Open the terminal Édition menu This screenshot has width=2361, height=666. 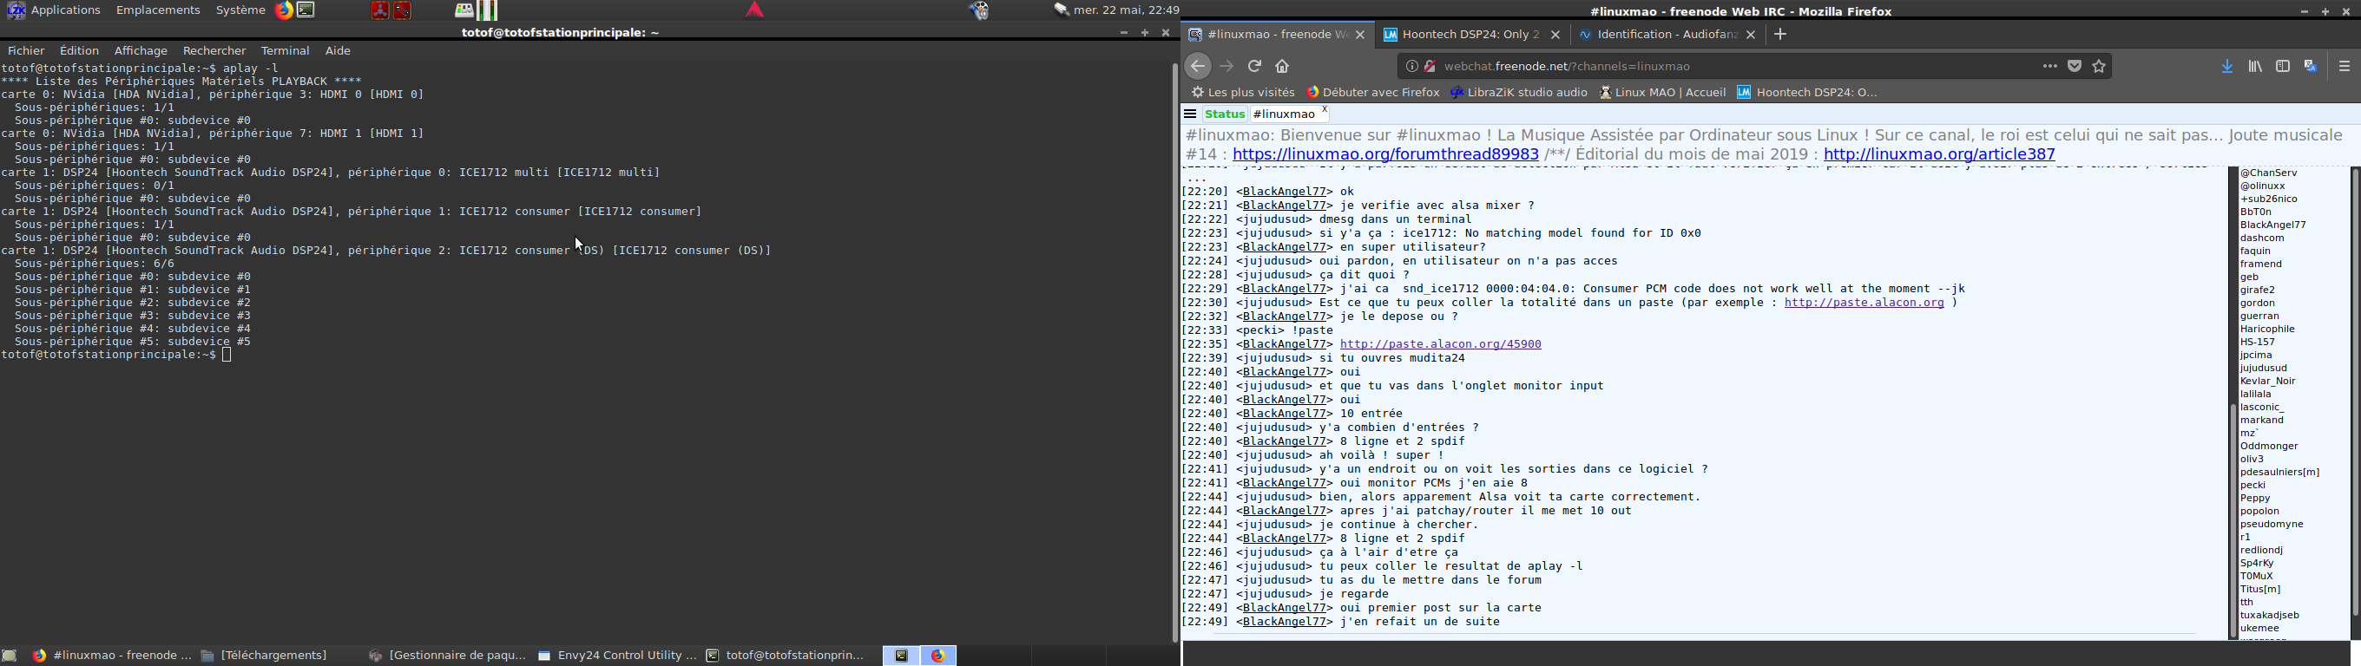tap(80, 51)
